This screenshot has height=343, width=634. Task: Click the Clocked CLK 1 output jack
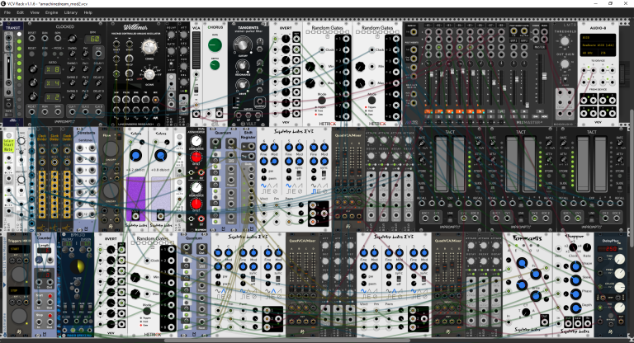pos(73,112)
